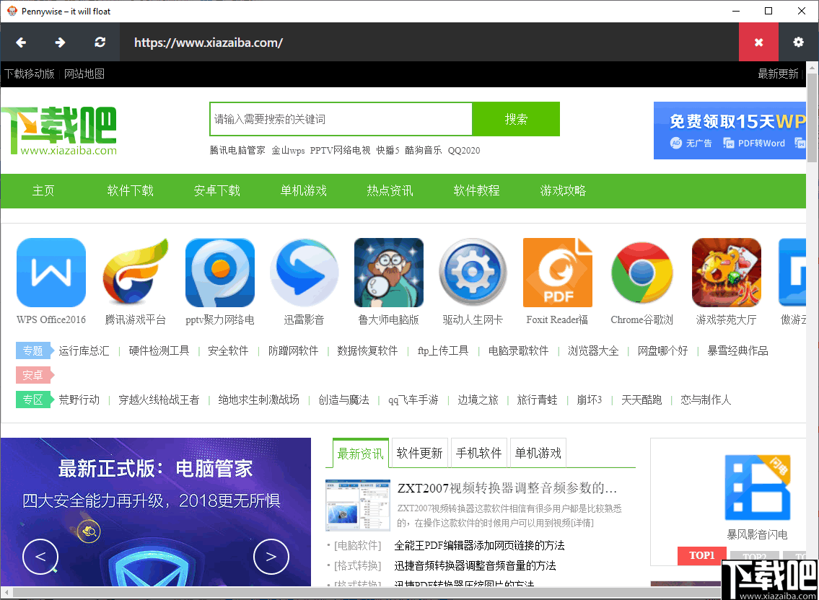Open the 迅雷影音 icon
Image resolution: width=819 pixels, height=600 pixels.
pos(304,273)
